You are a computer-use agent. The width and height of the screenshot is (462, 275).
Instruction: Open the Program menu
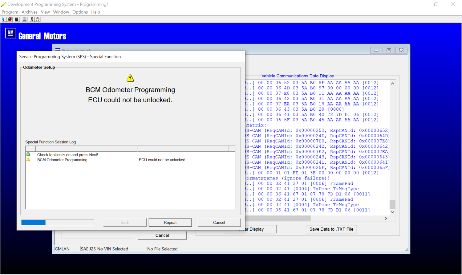click(10, 12)
